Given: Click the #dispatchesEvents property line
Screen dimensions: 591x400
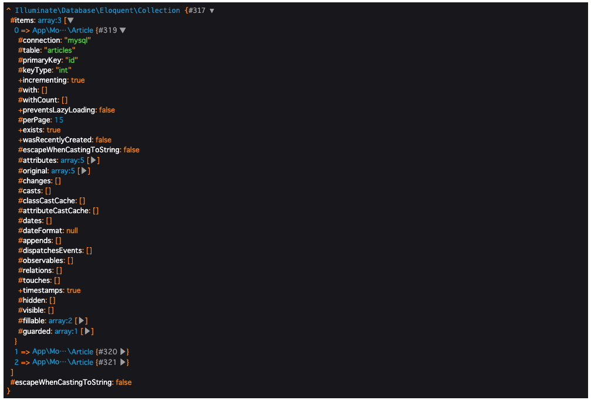Looking at the screenshot, I should [x=55, y=251].
